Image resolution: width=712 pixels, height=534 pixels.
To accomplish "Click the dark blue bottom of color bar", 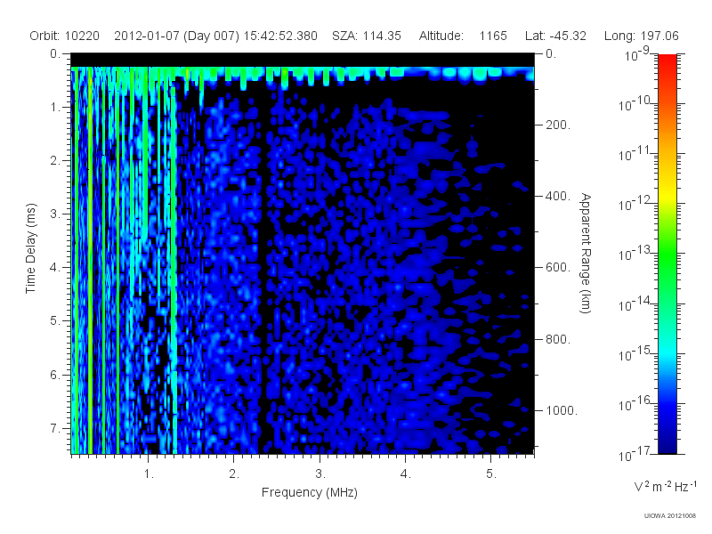I will (x=667, y=441).
